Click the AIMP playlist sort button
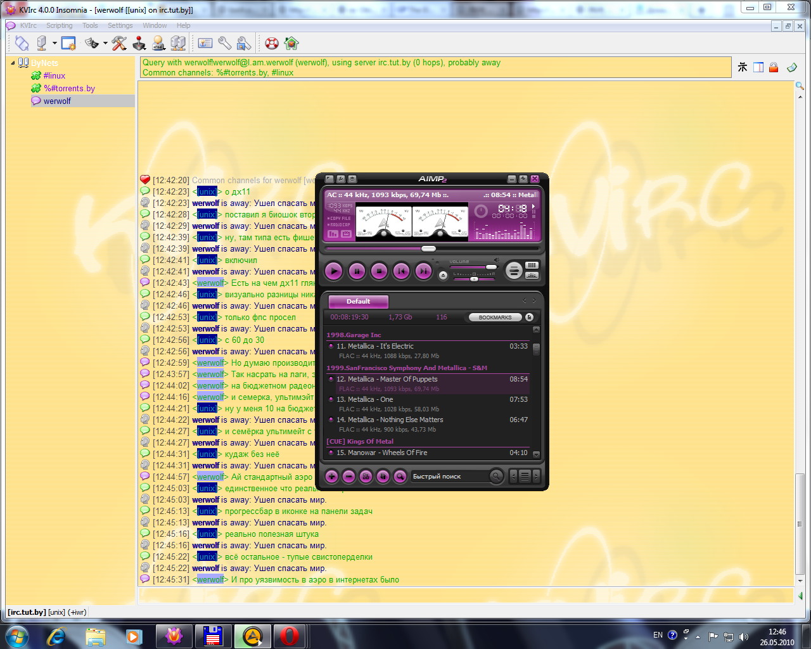 pos(383,476)
